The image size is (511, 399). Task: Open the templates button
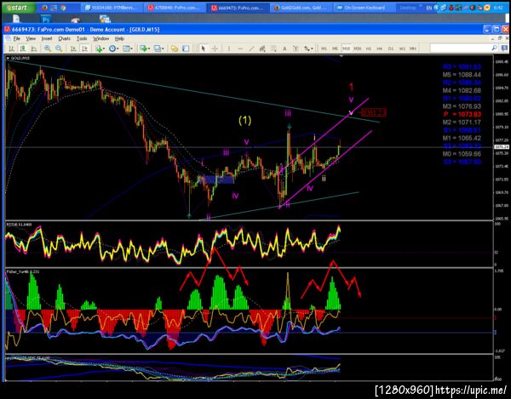126,48
